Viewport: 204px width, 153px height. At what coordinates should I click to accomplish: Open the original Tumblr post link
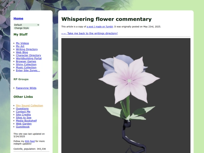click(100, 27)
